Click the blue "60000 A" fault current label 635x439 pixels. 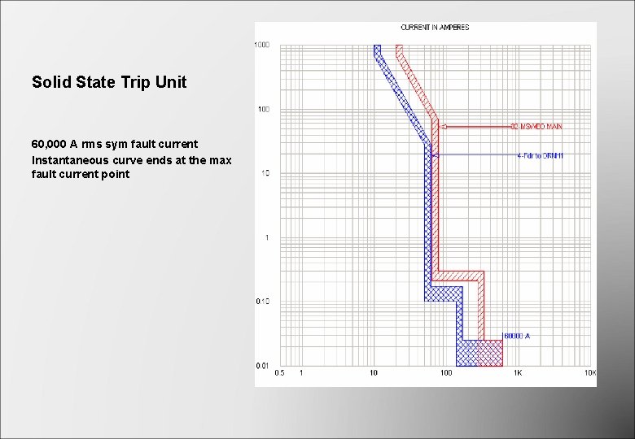coord(517,336)
